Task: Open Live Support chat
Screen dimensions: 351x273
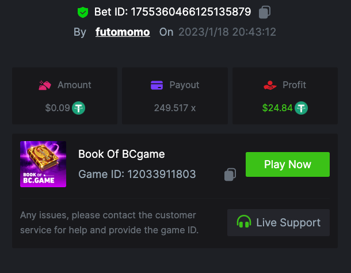Action: 278,222
